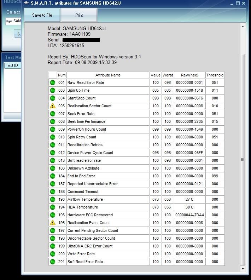Click the Worst column header
This screenshot has width=251, height=280.
[x=168, y=75]
